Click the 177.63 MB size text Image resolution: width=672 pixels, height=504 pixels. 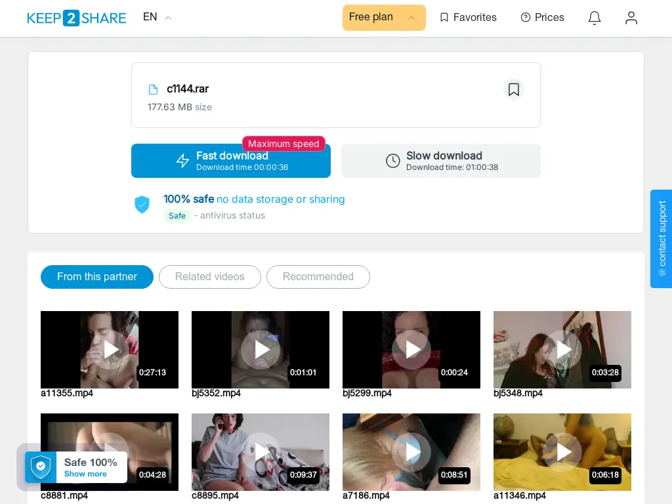tap(180, 107)
